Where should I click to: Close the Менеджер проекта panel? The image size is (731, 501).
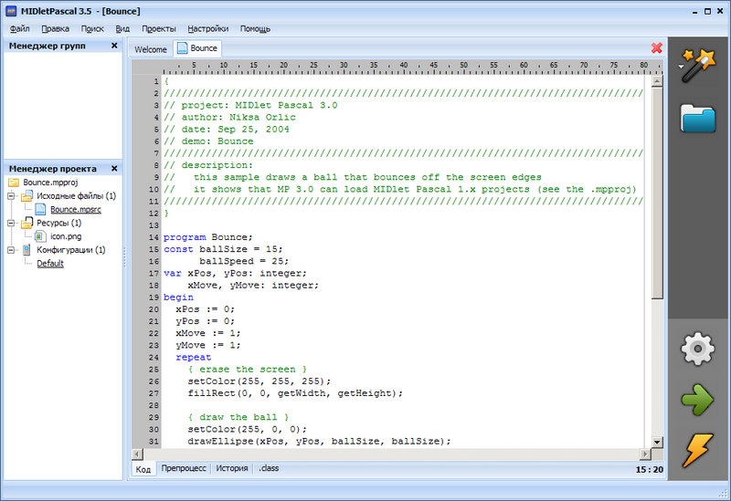(114, 169)
